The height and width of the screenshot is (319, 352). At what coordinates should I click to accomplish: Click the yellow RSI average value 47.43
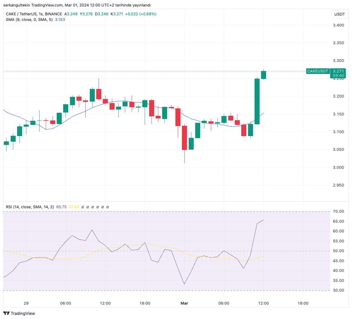click(74, 207)
